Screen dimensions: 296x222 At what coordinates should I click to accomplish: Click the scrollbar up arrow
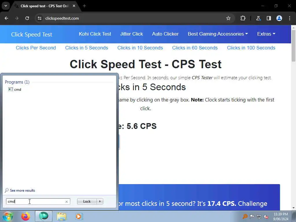click(x=293, y=27)
